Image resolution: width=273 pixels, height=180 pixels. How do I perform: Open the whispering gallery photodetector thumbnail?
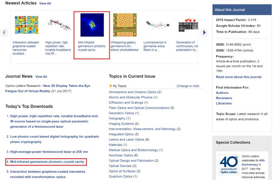tap(125, 25)
